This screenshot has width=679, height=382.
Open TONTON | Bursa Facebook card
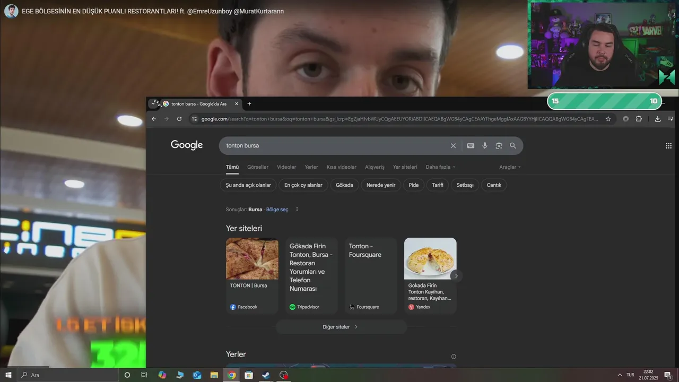tap(252, 275)
